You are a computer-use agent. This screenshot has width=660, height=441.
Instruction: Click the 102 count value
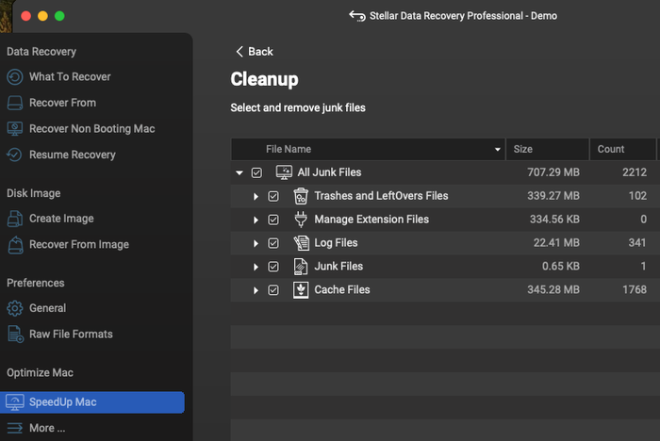tap(637, 196)
